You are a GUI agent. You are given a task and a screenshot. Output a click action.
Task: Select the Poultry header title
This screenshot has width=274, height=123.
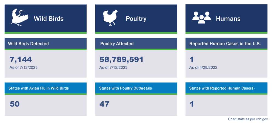click(x=136, y=19)
